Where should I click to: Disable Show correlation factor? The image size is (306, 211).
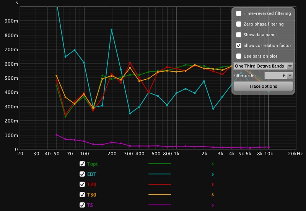point(239,45)
